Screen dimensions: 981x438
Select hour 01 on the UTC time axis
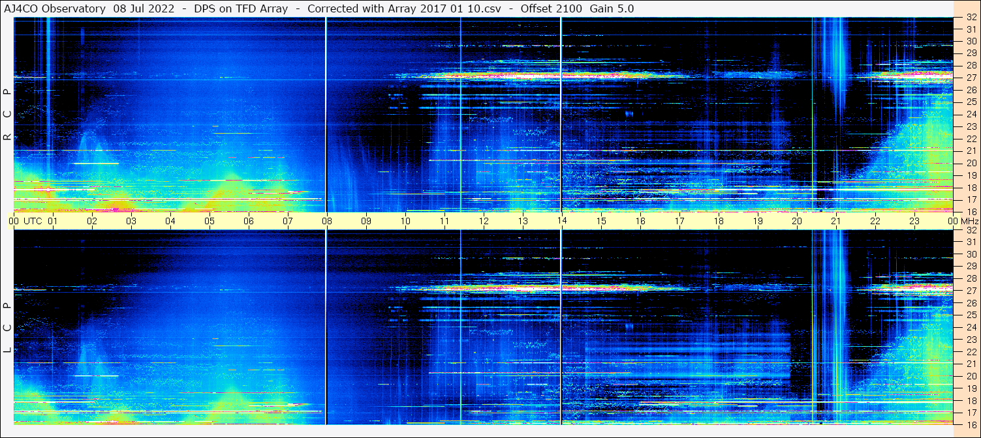tap(53, 221)
